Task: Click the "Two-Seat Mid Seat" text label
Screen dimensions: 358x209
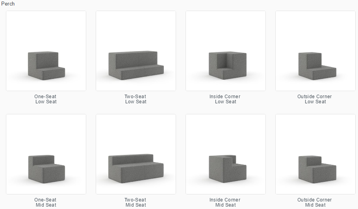Action: coord(135,202)
